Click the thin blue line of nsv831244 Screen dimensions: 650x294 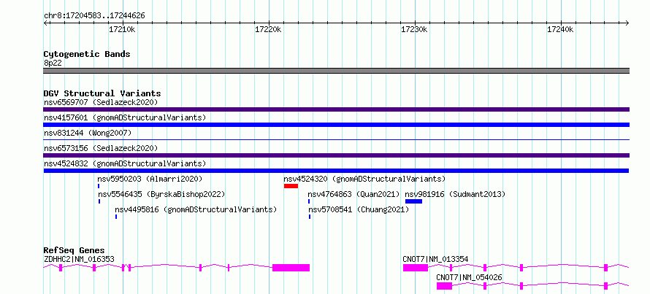(x=336, y=140)
